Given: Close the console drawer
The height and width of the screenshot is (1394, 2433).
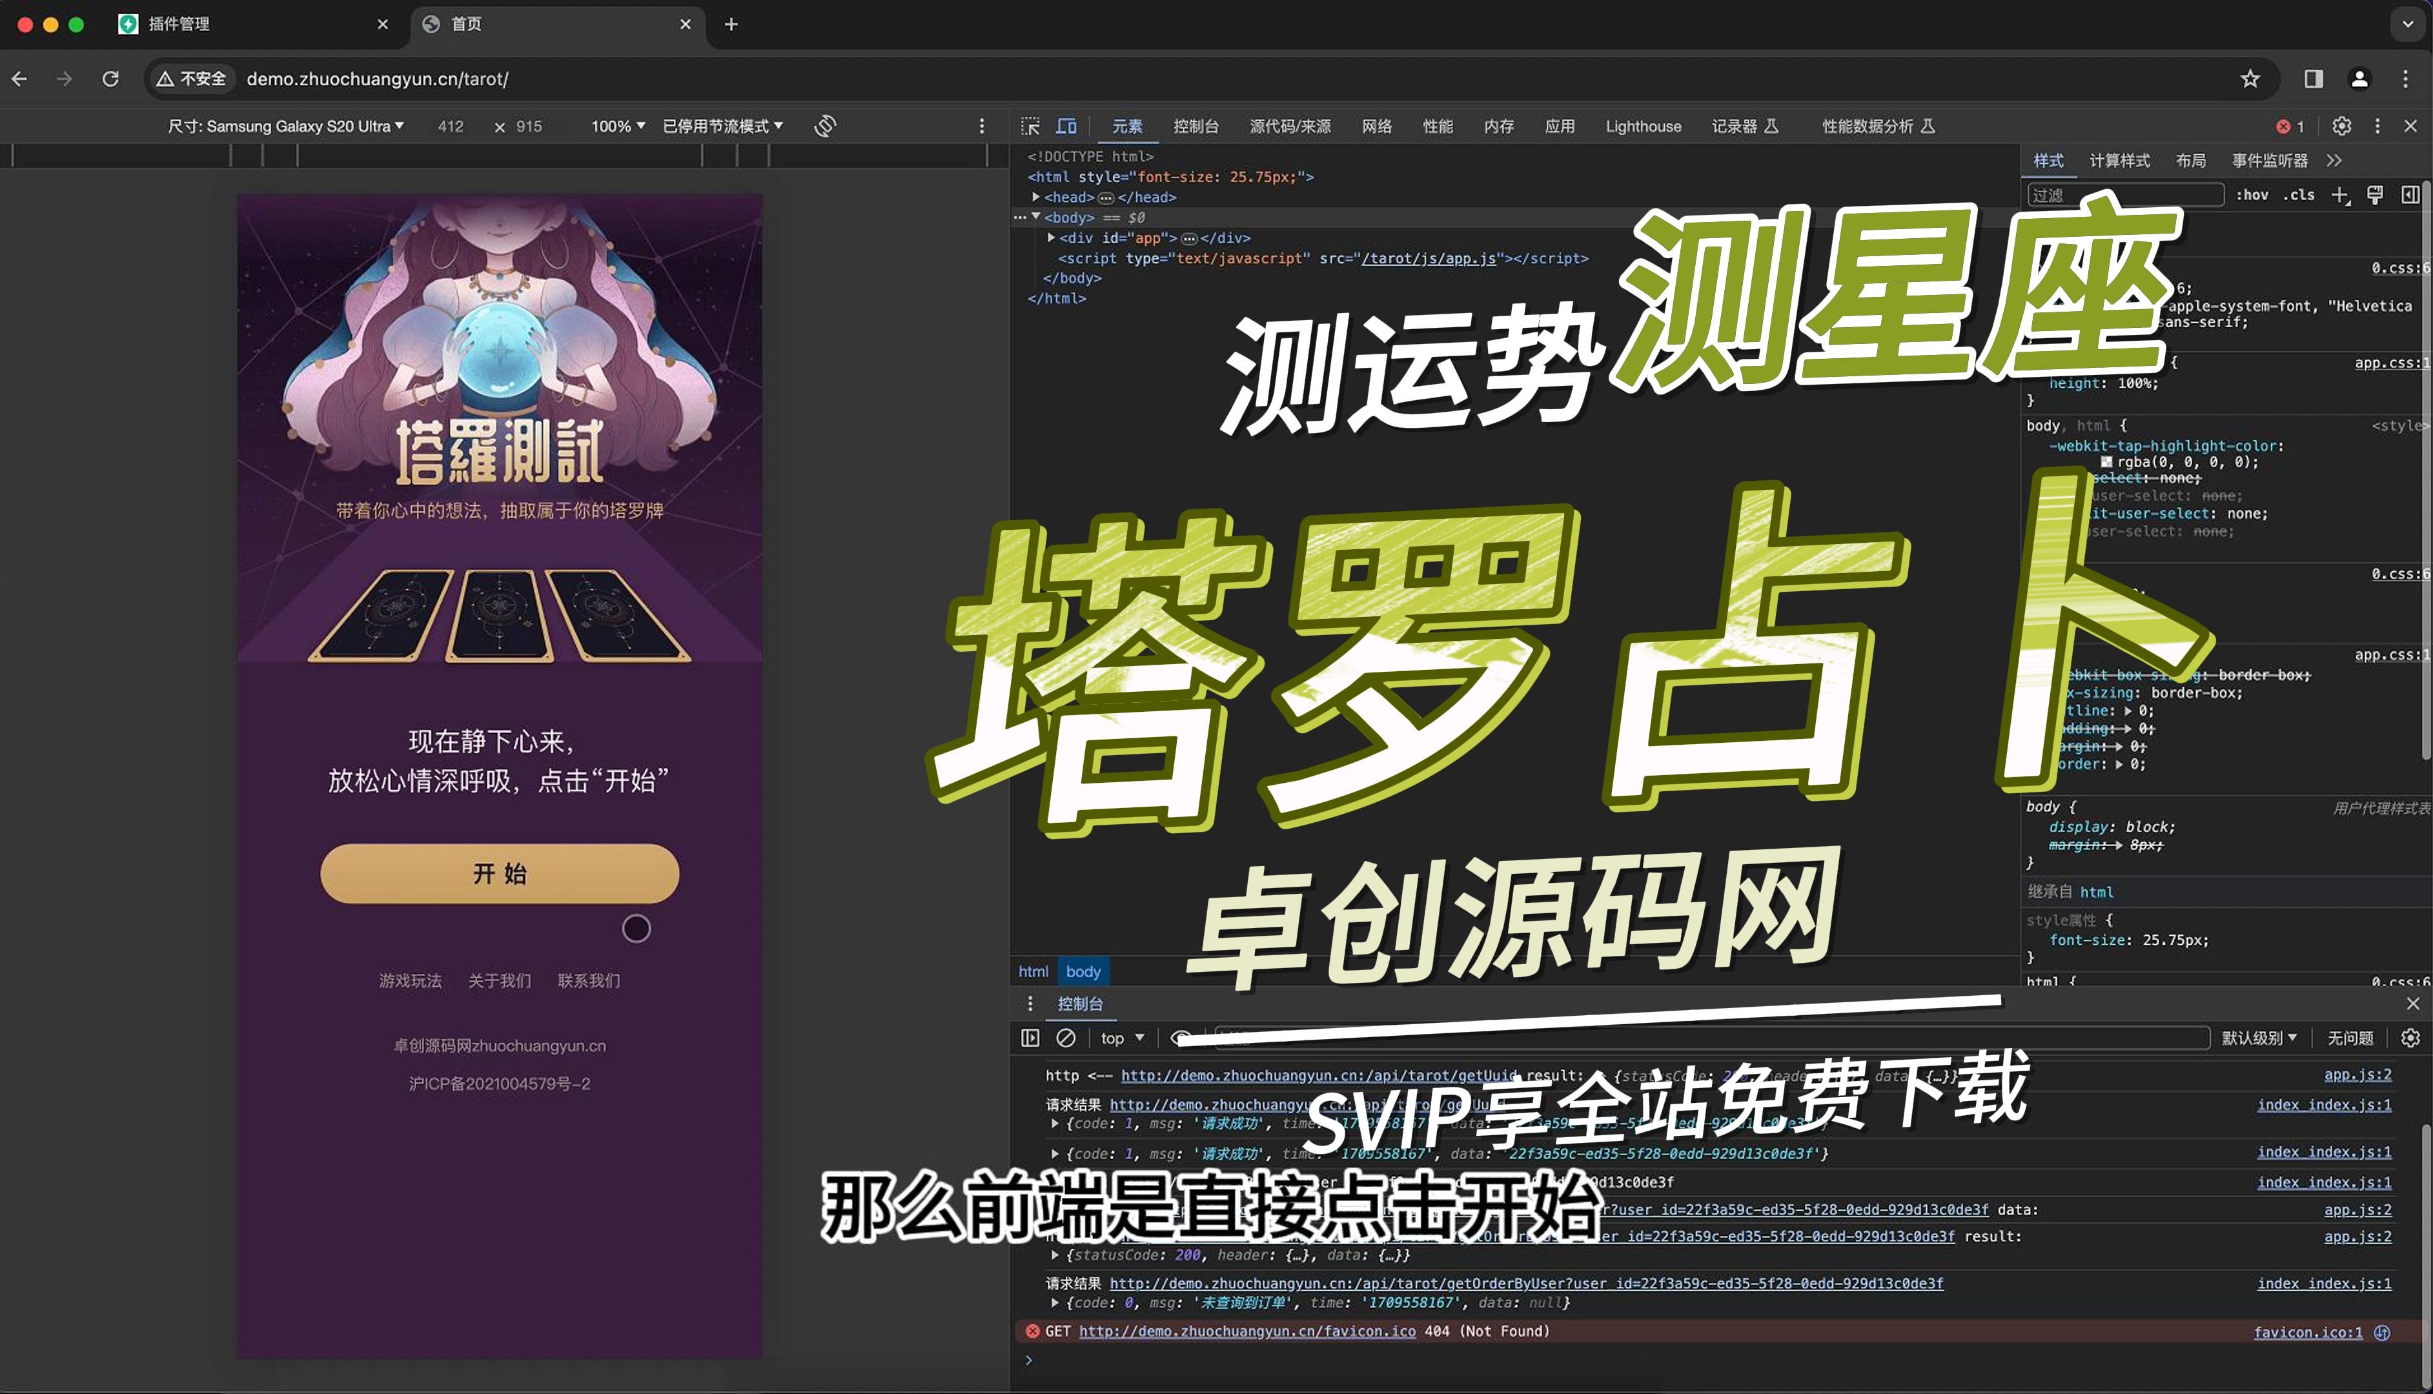Looking at the screenshot, I should [x=2413, y=1004].
